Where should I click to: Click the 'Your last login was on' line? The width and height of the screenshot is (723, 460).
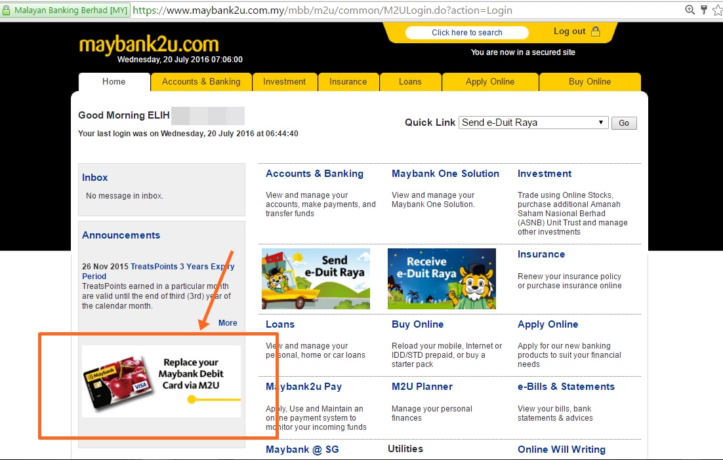tap(188, 134)
